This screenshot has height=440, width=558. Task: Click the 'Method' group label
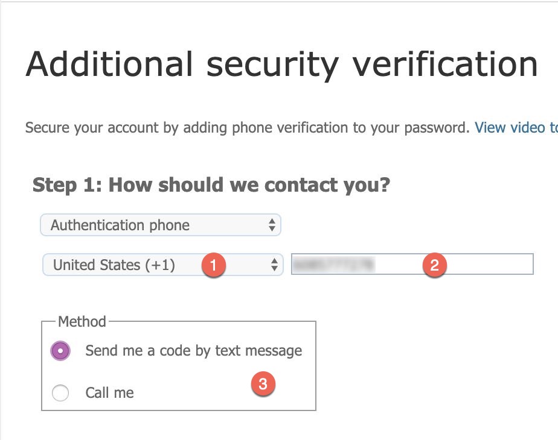[82, 321]
